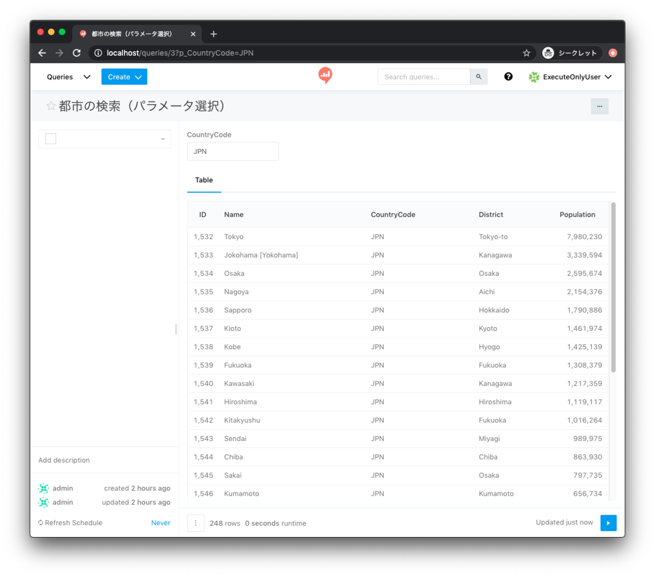Sort by the District column header
Viewport: 655px width, 577px height.
(491, 215)
